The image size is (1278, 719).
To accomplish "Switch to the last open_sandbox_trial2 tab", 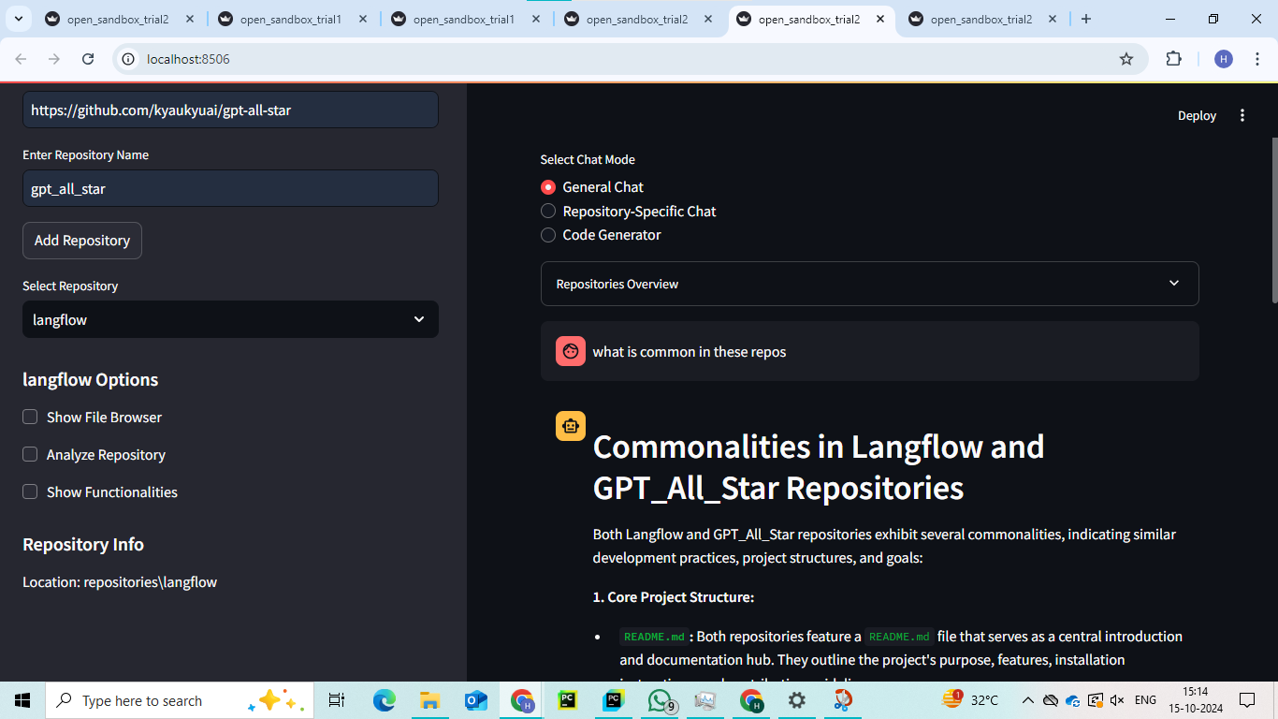I will 981,19.
